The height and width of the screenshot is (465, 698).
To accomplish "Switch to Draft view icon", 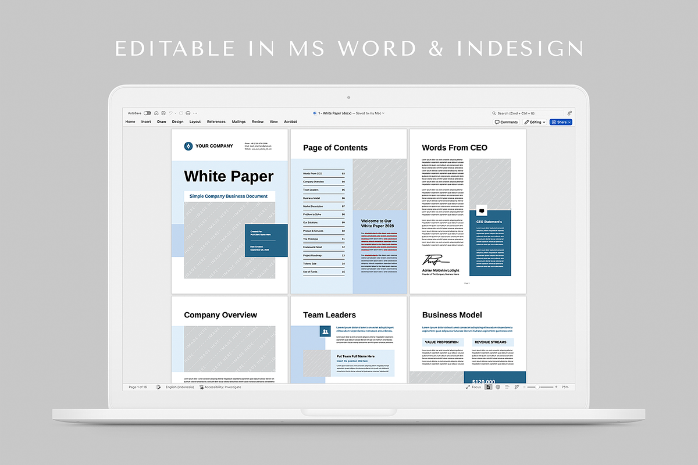I will [517, 387].
